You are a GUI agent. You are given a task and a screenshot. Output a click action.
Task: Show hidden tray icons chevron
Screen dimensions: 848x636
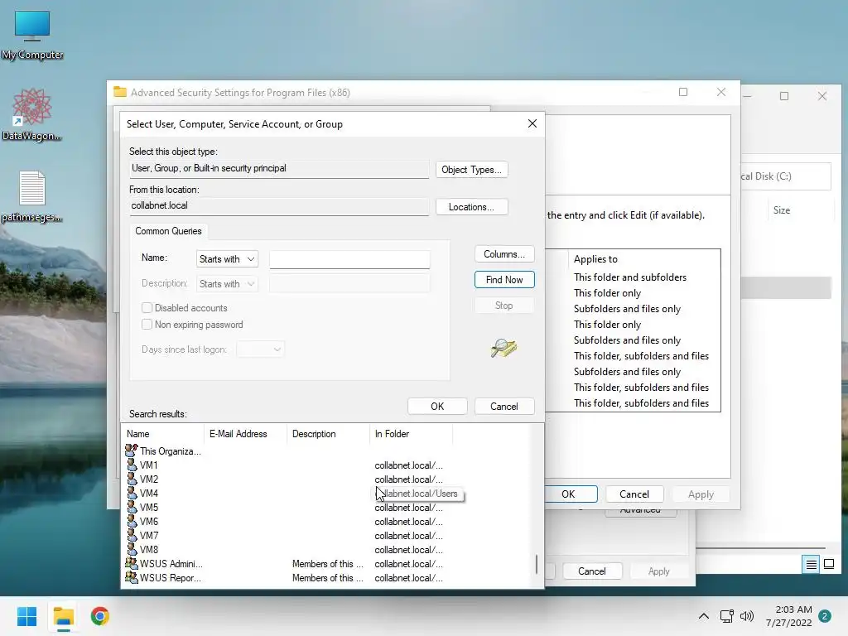click(x=704, y=616)
